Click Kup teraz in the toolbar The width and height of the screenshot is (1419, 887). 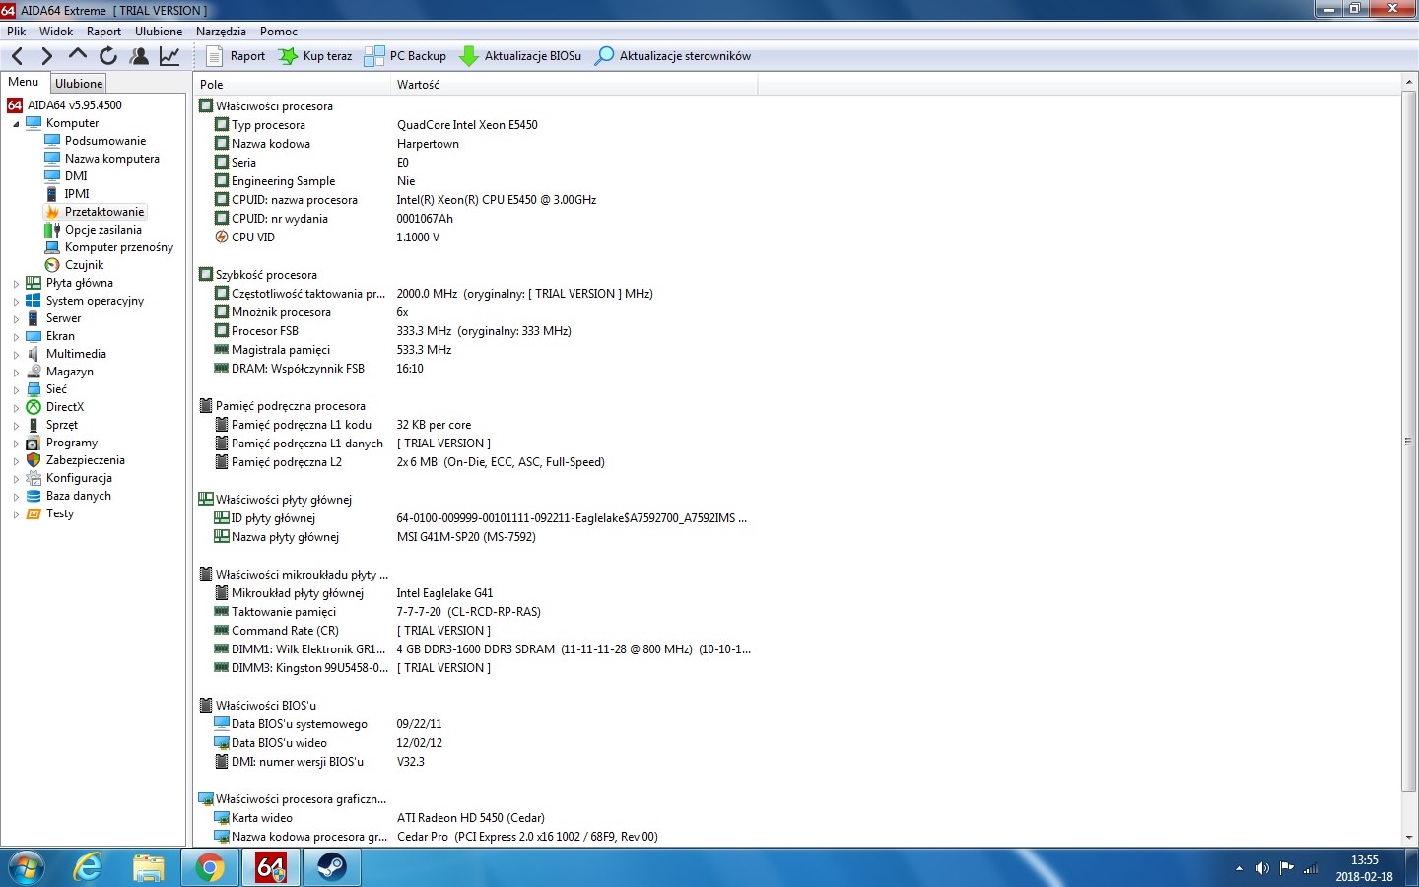315,56
